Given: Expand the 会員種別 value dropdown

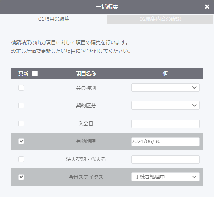Looking at the screenshot, I should pos(165,87).
